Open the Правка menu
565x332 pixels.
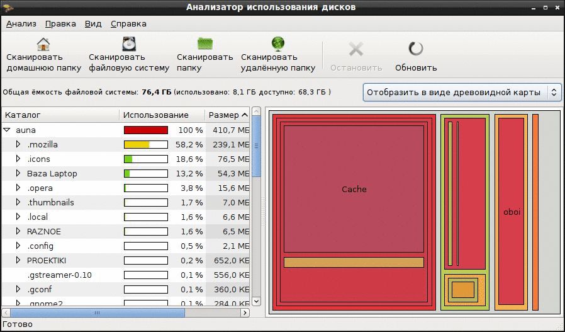pyautogui.click(x=60, y=24)
